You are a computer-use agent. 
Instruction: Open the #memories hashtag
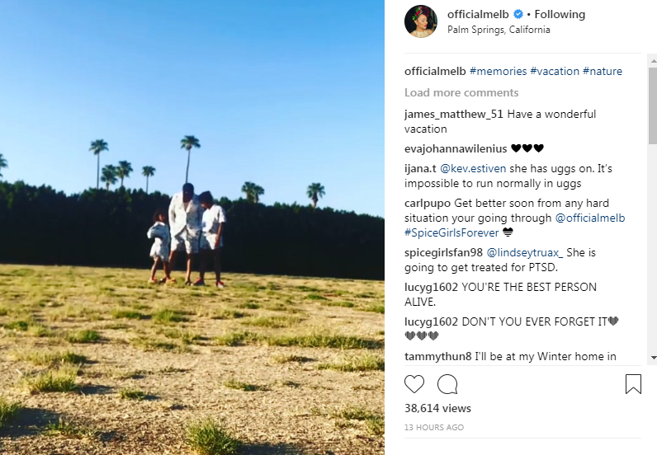[499, 71]
